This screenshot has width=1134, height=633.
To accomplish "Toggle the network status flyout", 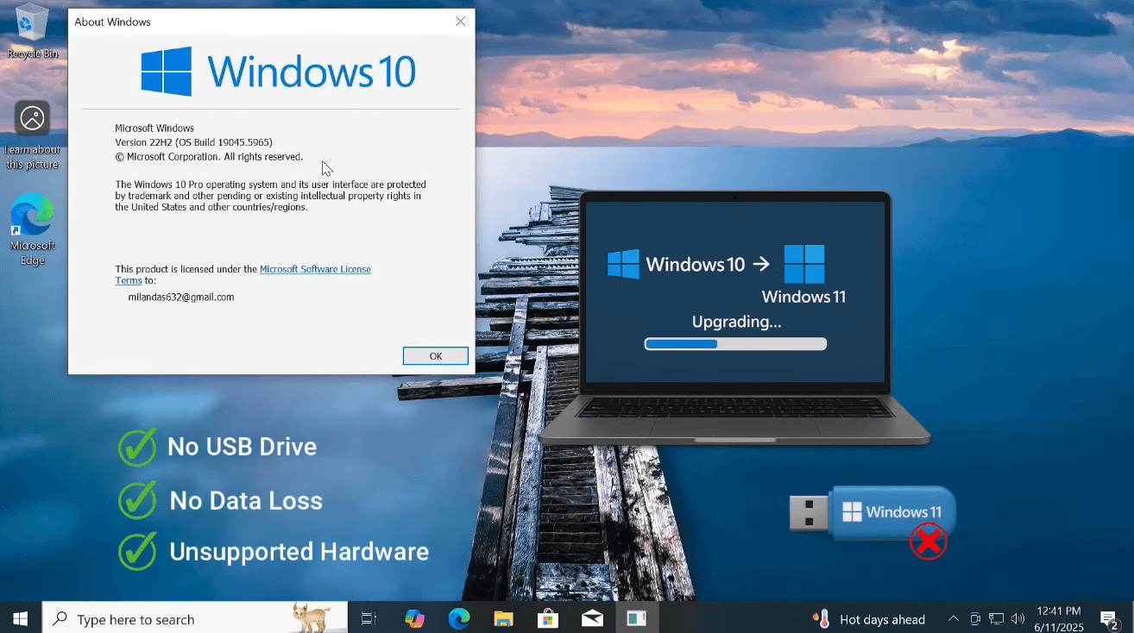I will pos(997,618).
